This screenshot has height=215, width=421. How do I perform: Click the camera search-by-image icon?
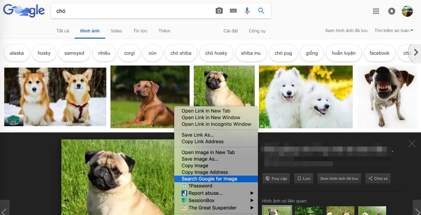click(219, 11)
